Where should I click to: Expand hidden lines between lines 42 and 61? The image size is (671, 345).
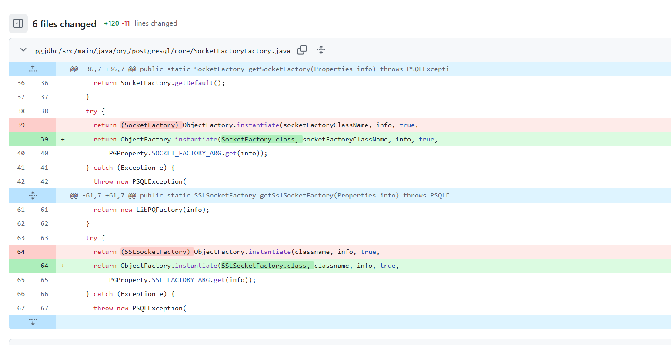pyautogui.click(x=33, y=196)
